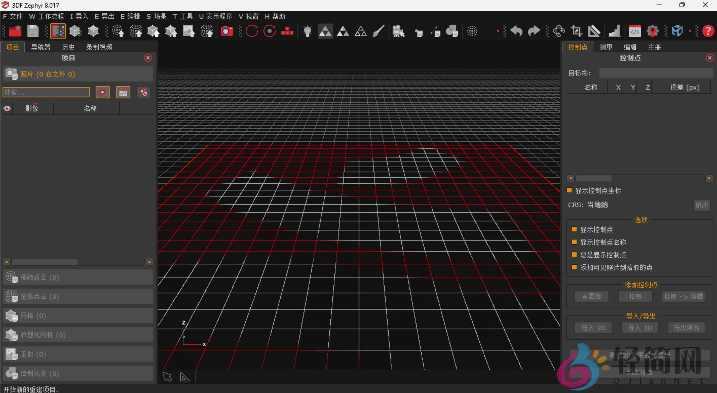
Task: Open the script code window icon
Action: click(635, 31)
